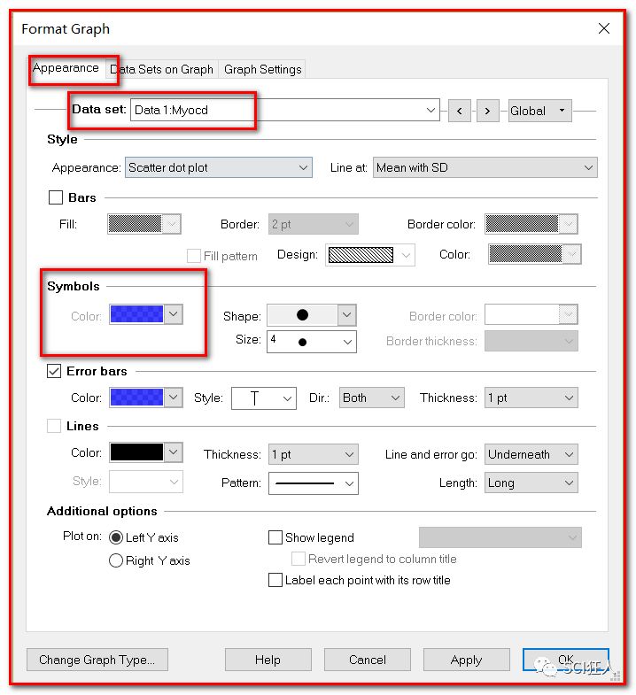Open the Line at Mean with SD dropdown
This screenshot has height=695, width=636.
(x=485, y=167)
